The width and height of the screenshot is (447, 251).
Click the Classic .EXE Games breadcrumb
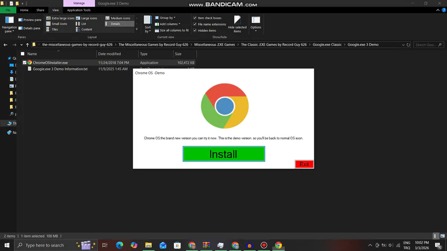coord(274,45)
